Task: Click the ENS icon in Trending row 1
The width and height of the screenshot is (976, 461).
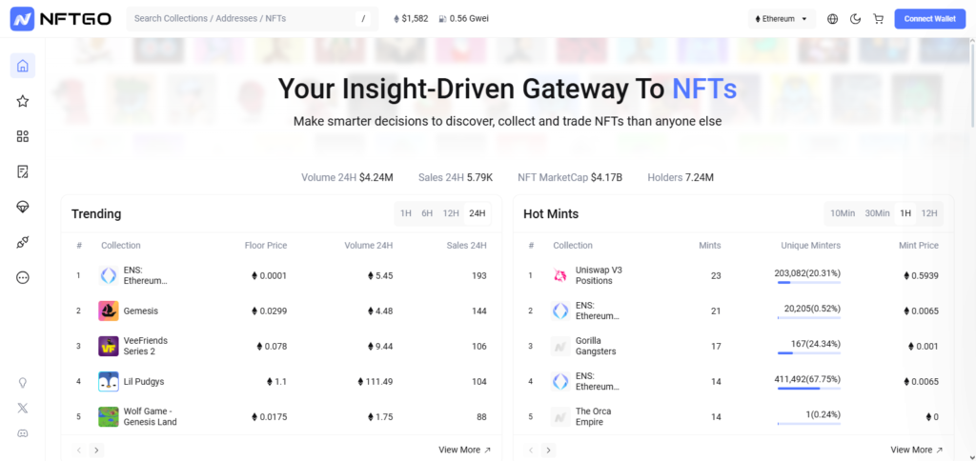Action: click(109, 275)
